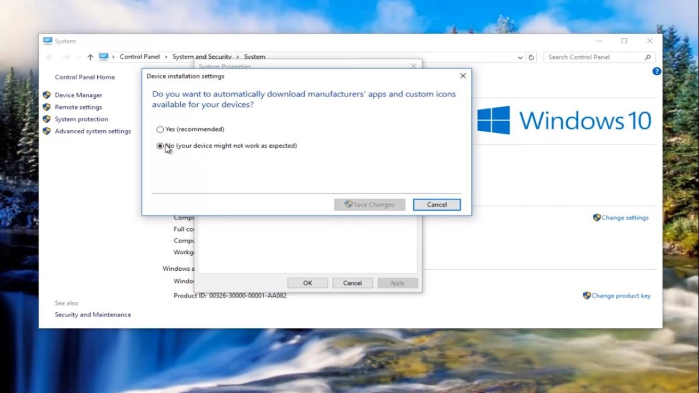This screenshot has height=393, width=699.
Task: Expand chevron after System and Security breadcrumb
Action: click(x=238, y=57)
